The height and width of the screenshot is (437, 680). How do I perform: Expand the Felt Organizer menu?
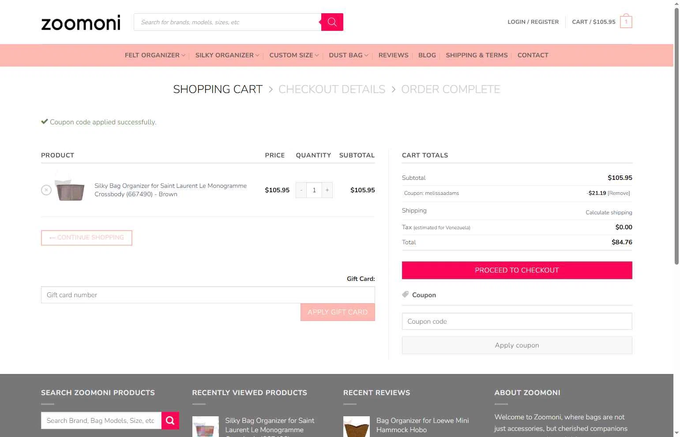[155, 55]
